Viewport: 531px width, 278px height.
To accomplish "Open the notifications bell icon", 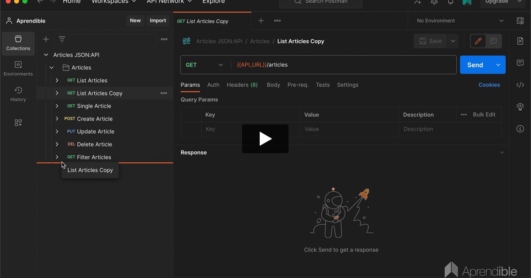I will (450, 2).
